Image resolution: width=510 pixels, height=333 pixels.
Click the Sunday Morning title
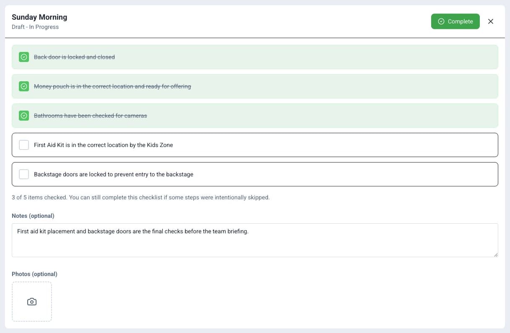pyautogui.click(x=39, y=17)
